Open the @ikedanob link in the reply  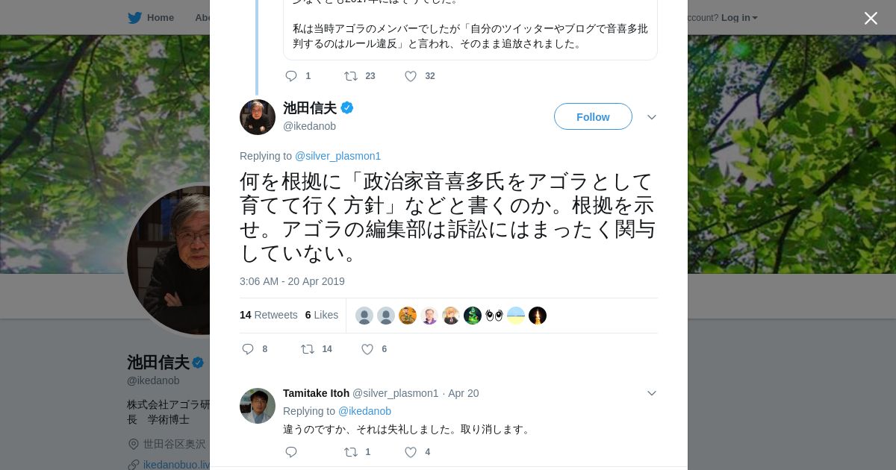tap(364, 411)
